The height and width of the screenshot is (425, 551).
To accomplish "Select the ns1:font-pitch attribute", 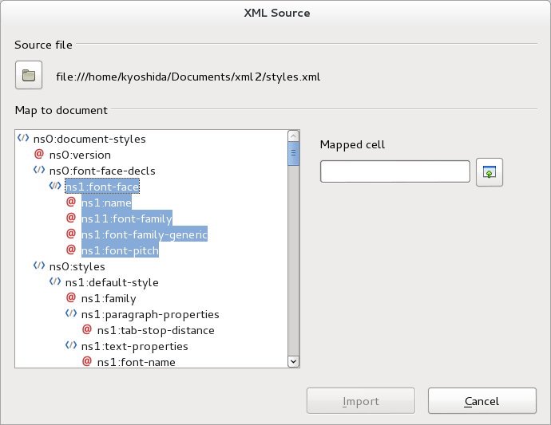I will [120, 250].
